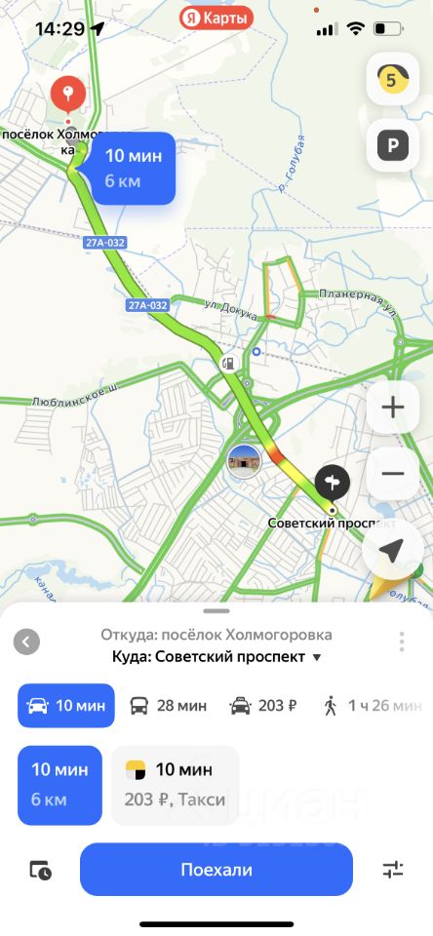Switch to the taxi tab showing 203 ₽

coord(263,706)
